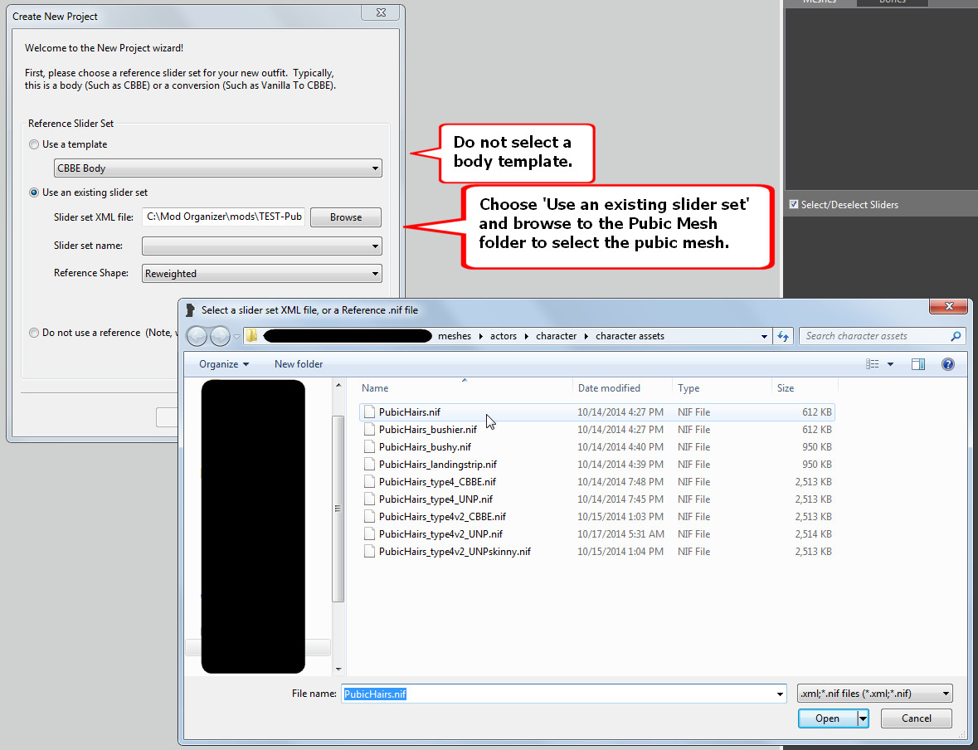
Task: Click the folder tree vertical scrollbar
Action: (x=338, y=509)
